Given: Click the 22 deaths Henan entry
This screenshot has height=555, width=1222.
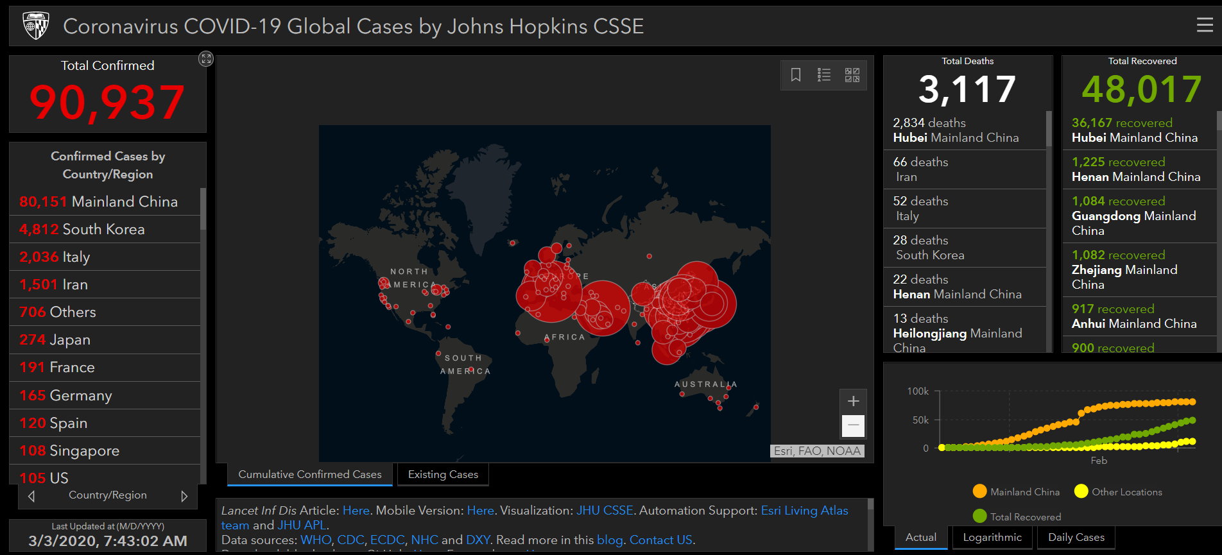Looking at the screenshot, I should click(x=965, y=287).
